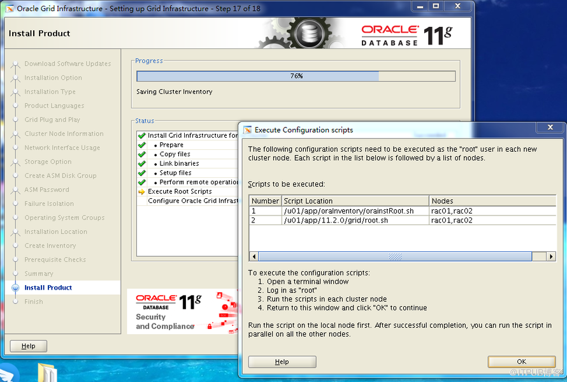The image size is (567, 382).
Task: Click OK in Execute Configuration scripts dialog
Action: tap(521, 362)
